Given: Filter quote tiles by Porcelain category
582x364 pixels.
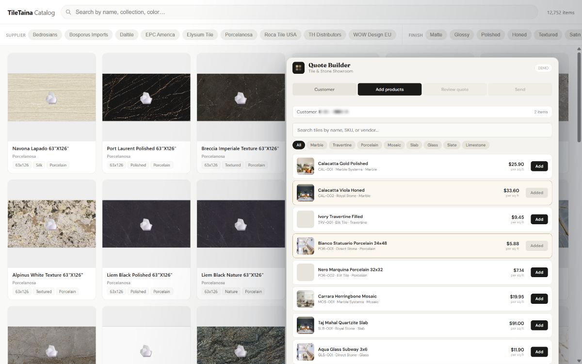Looking at the screenshot, I should [370, 145].
